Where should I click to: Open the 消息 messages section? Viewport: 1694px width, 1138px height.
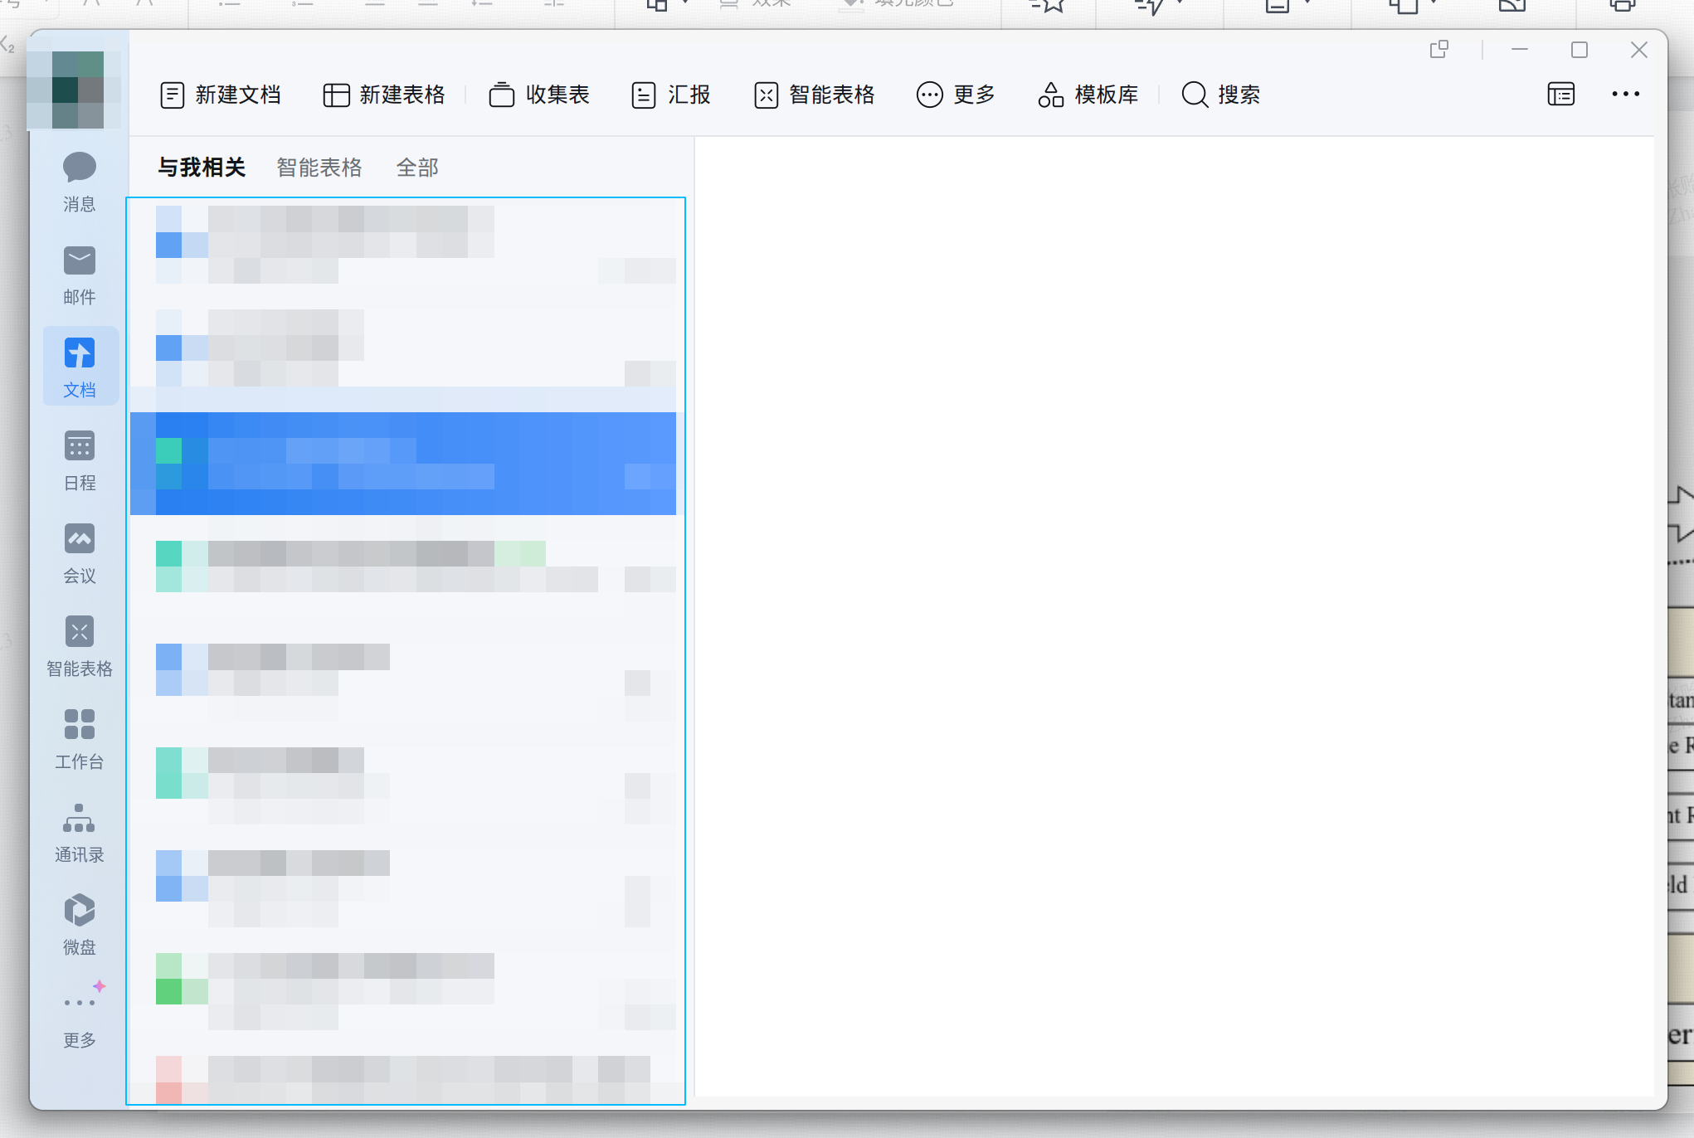click(80, 182)
